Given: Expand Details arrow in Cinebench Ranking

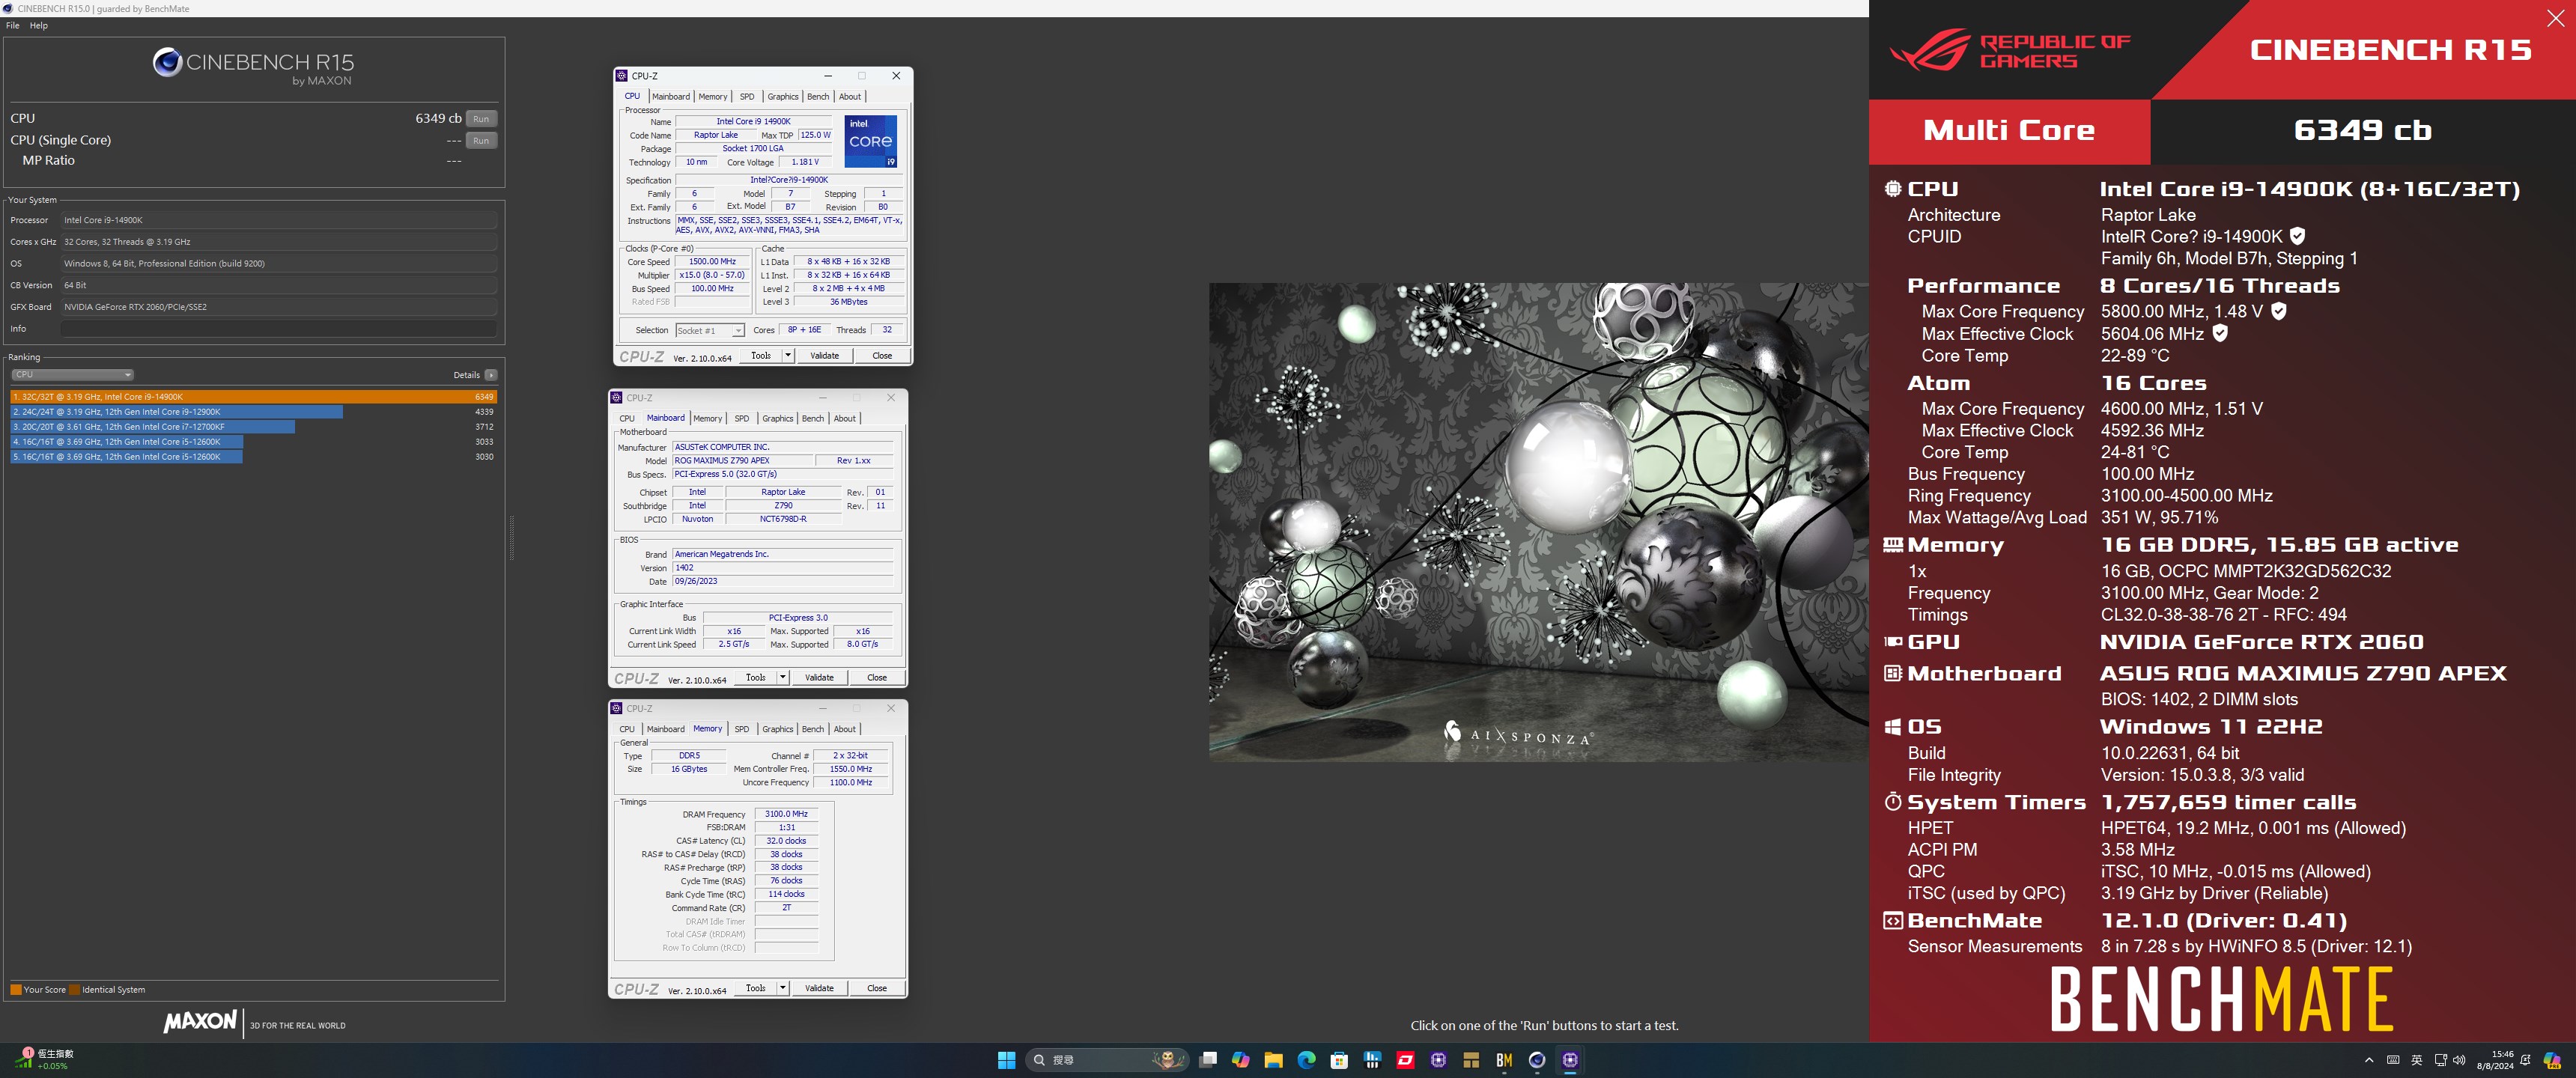Looking at the screenshot, I should (x=491, y=375).
